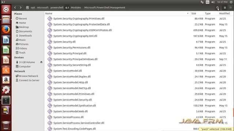
Task: Open the Trash dock icon
Action: [6, 125]
